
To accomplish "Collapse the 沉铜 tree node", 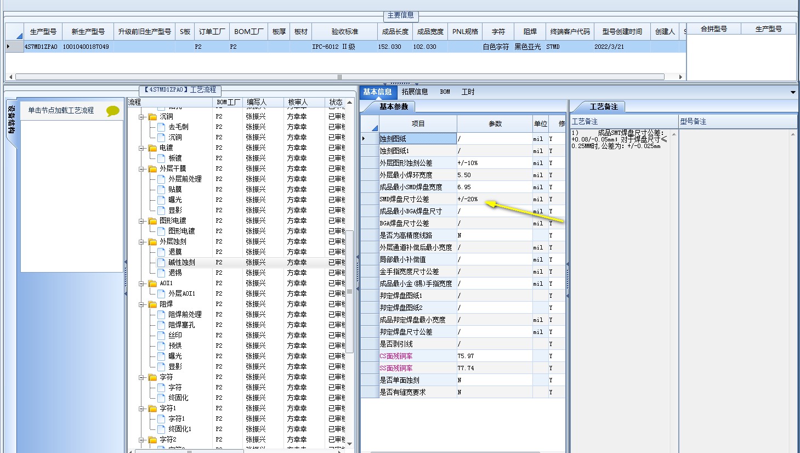I will 142,117.
